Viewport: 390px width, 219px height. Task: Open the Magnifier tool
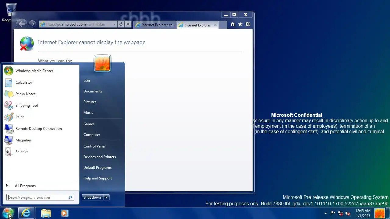point(41,140)
